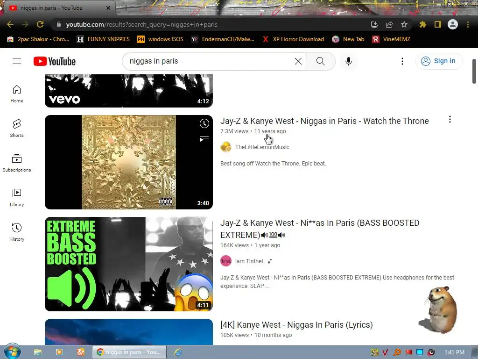The height and width of the screenshot is (359, 478).
Task: Clear the search query with the X
Action: click(298, 61)
